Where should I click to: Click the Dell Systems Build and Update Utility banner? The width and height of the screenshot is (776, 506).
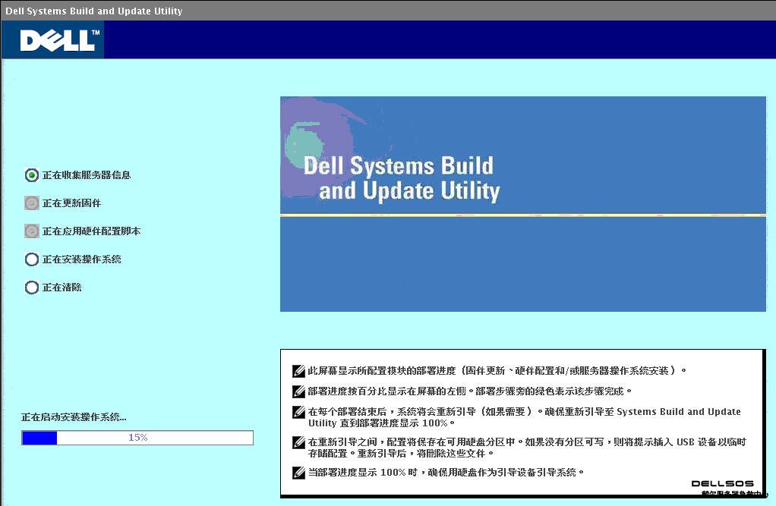click(523, 204)
